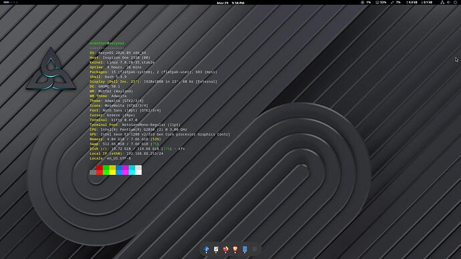Click the red color block in the terminal
Image resolution: width=461 pixels, height=259 pixels.
pos(100,170)
